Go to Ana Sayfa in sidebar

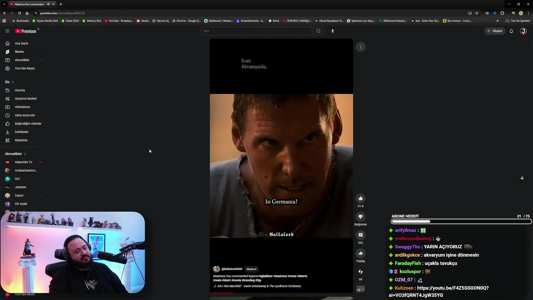(x=22, y=43)
